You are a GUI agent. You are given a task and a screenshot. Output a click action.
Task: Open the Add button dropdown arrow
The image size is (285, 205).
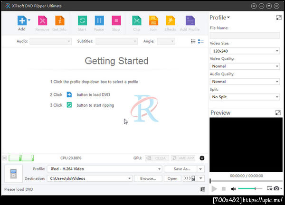coord(29,20)
